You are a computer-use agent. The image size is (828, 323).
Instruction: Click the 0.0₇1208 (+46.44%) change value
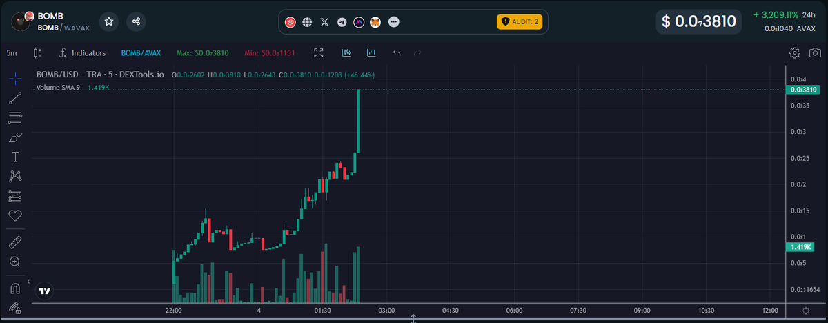tap(345, 74)
